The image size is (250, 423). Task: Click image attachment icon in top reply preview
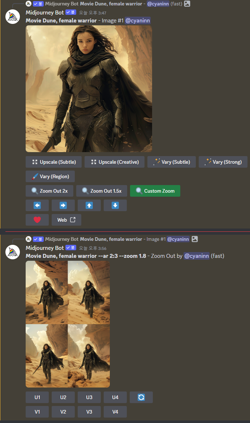point(187,4)
